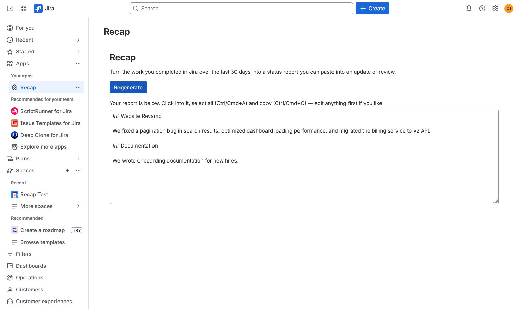Open Dashboards from the sidebar
The width and height of the screenshot is (518, 309).
point(44,266)
